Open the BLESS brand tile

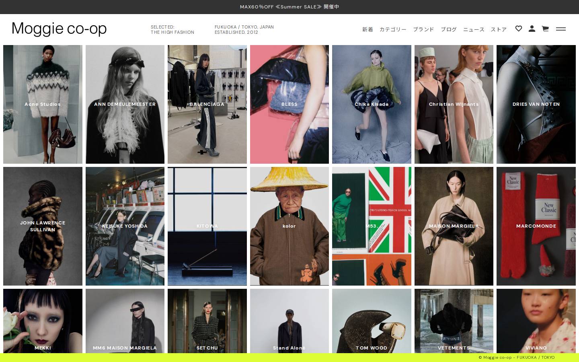289,104
